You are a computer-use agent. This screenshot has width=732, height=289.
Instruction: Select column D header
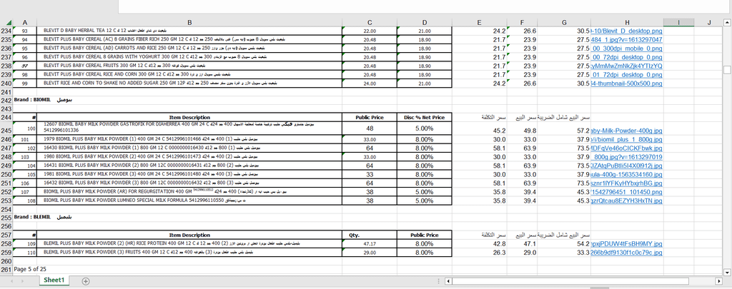coord(425,22)
